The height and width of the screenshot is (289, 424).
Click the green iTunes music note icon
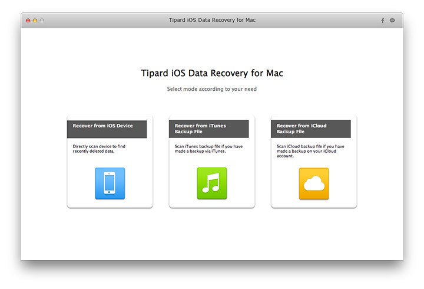(212, 183)
